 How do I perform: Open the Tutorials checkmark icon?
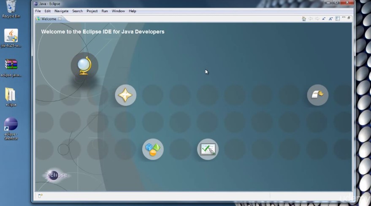tap(208, 149)
